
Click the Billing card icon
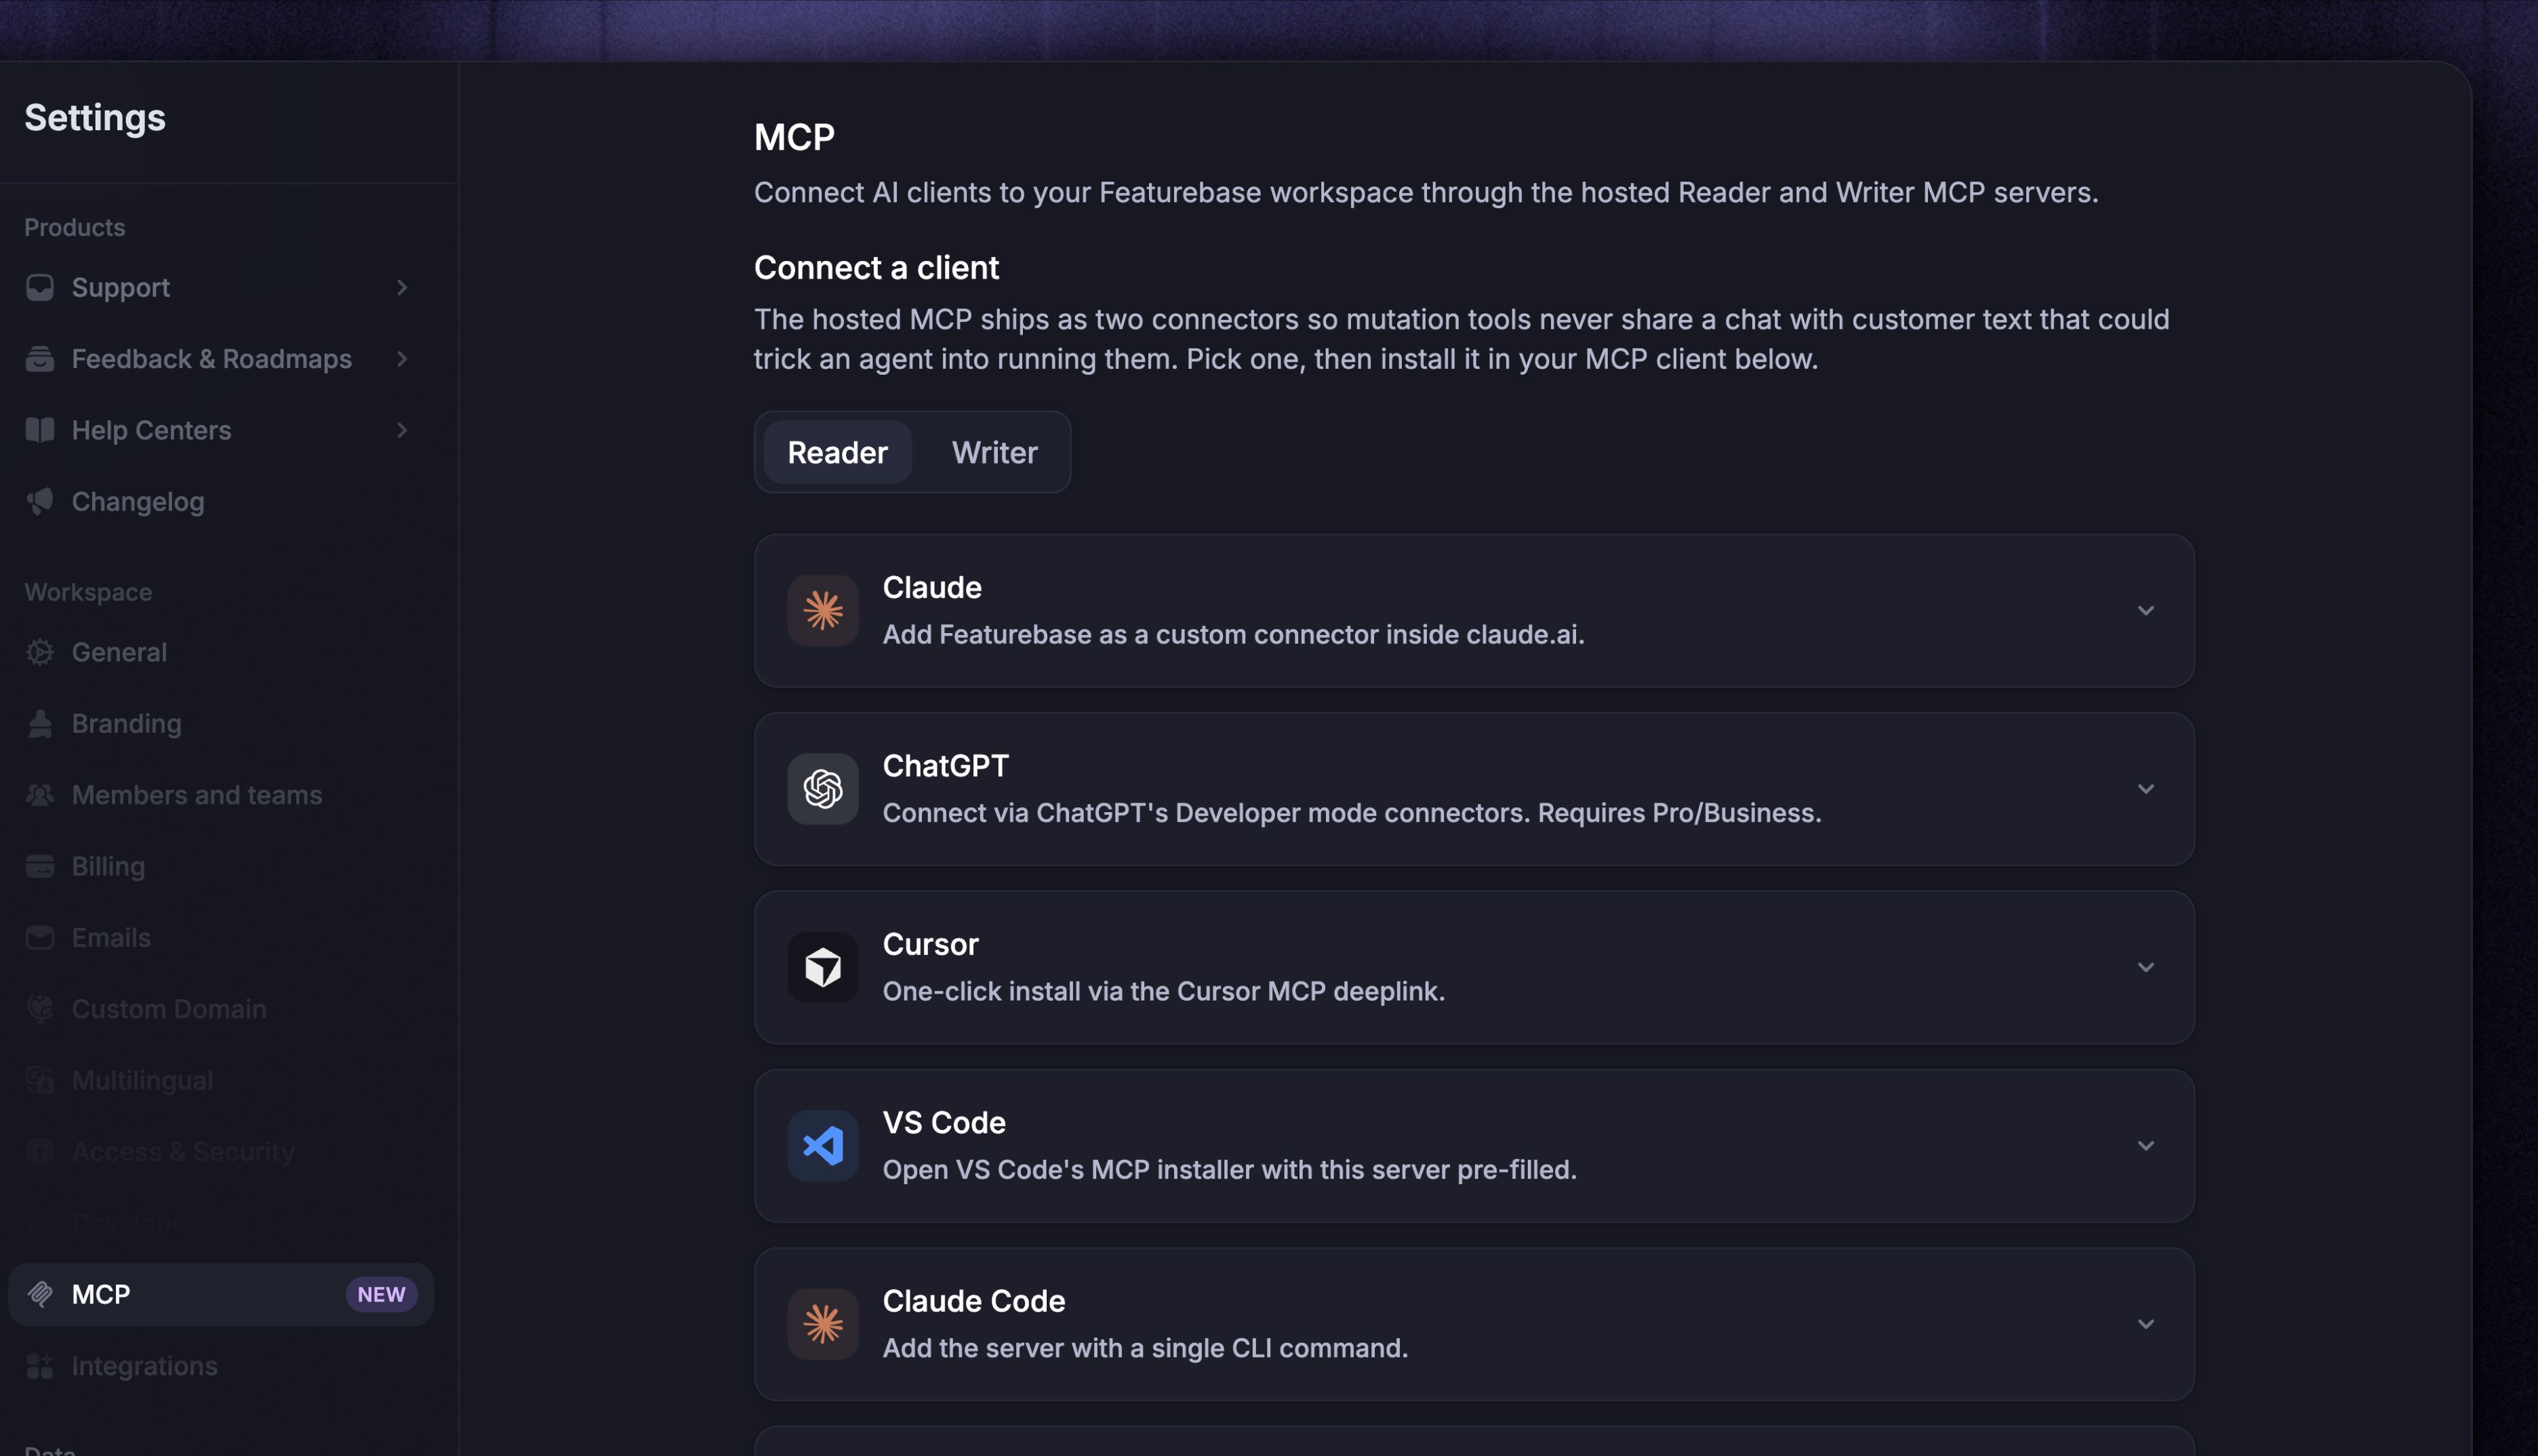40,866
